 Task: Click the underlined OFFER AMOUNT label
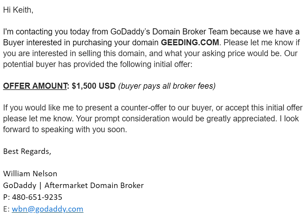(35, 86)
